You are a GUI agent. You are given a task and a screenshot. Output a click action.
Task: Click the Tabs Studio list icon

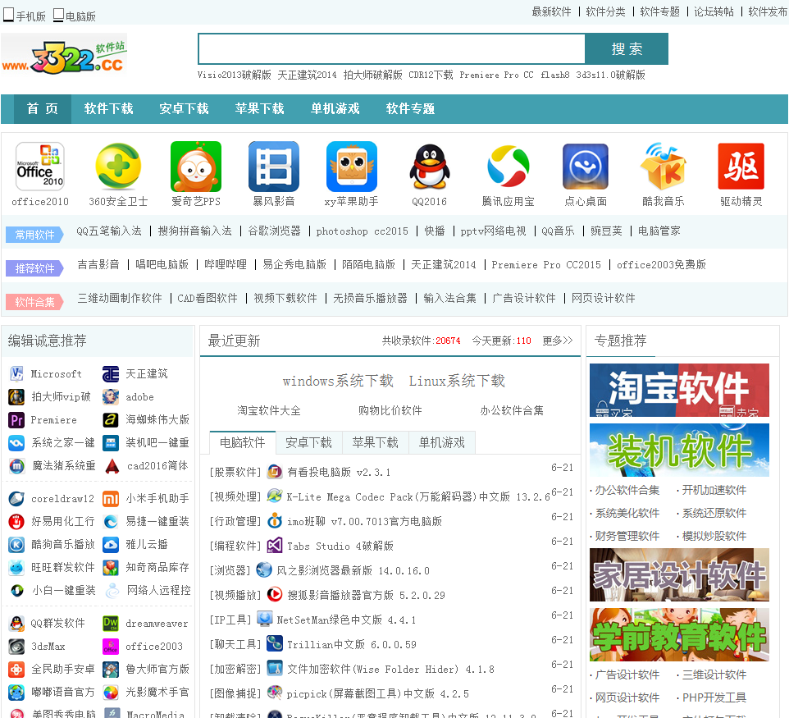275,546
